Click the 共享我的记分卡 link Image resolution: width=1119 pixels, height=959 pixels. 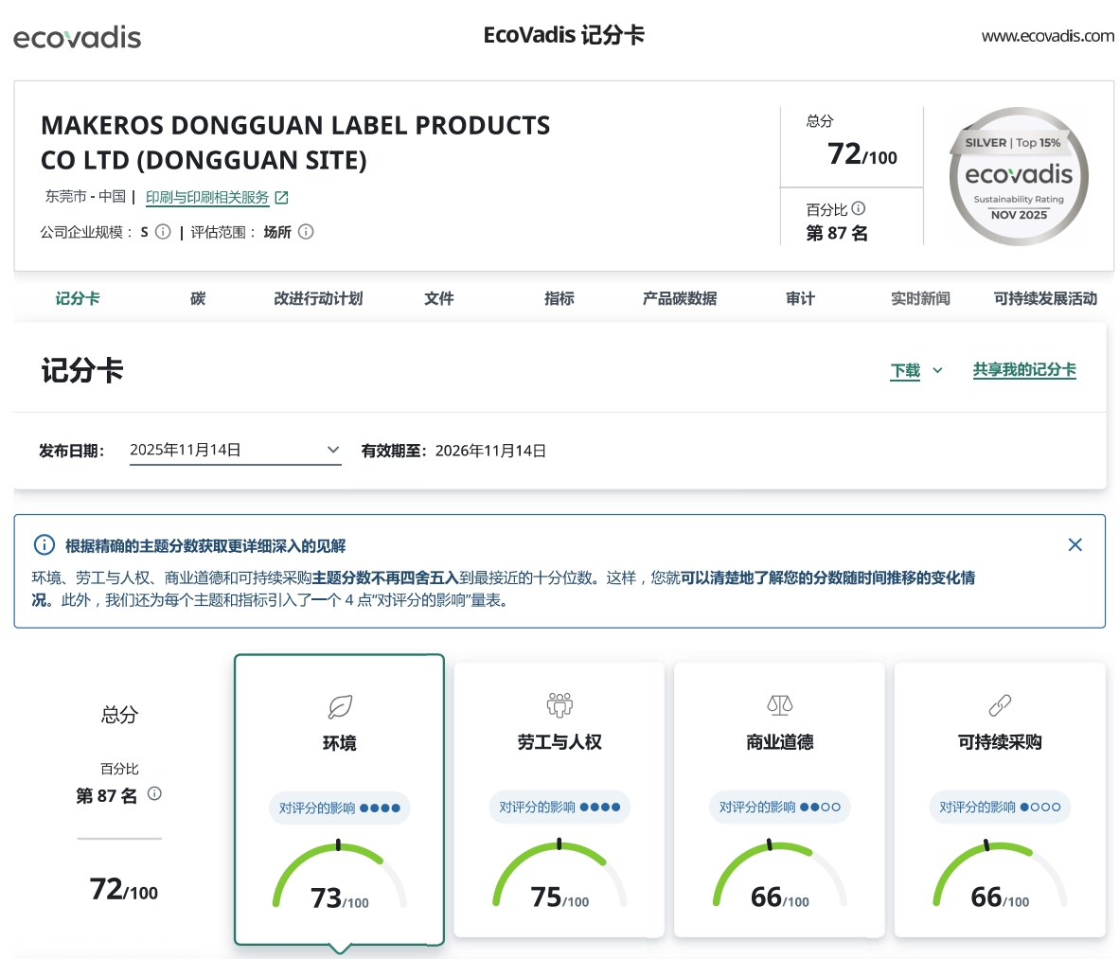coord(1024,370)
